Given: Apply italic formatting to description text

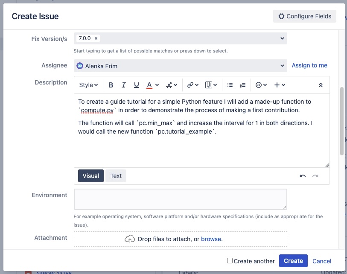Looking at the screenshot, I should [124, 85].
